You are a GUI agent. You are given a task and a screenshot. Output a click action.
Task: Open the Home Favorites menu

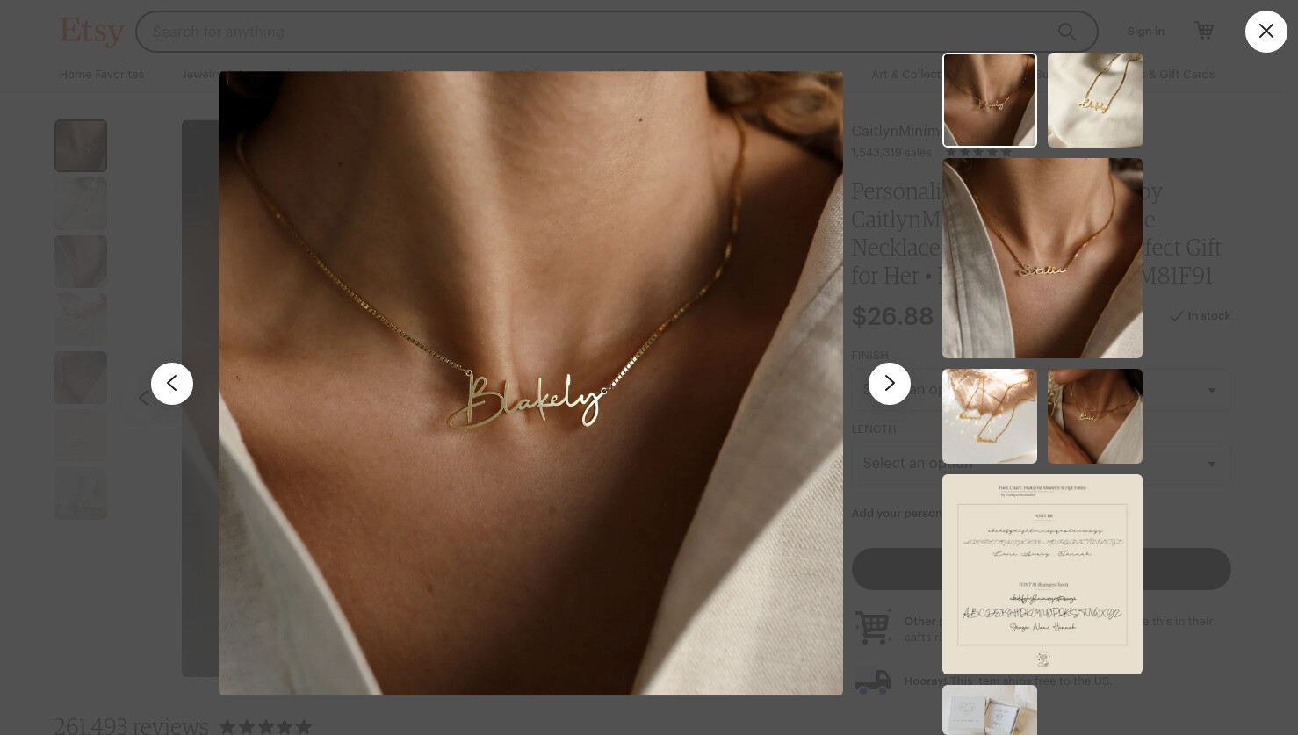[102, 75]
